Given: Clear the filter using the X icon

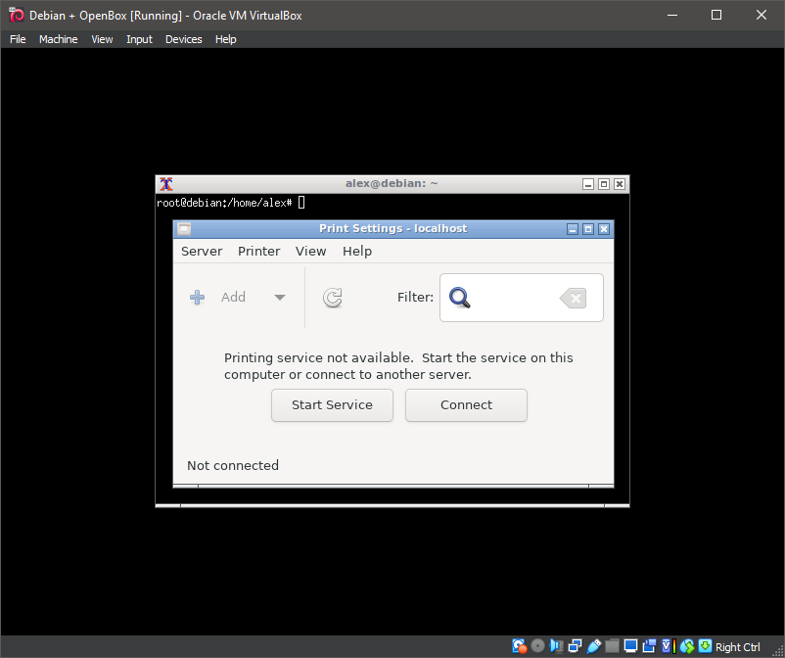Looking at the screenshot, I should [573, 299].
